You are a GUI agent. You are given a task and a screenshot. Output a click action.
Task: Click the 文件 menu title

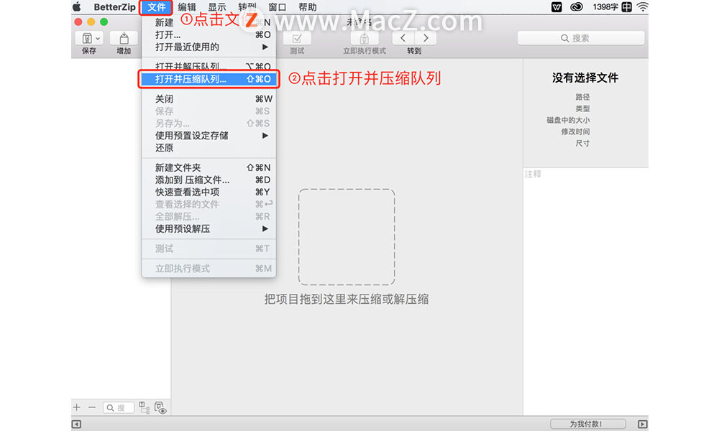tap(156, 7)
